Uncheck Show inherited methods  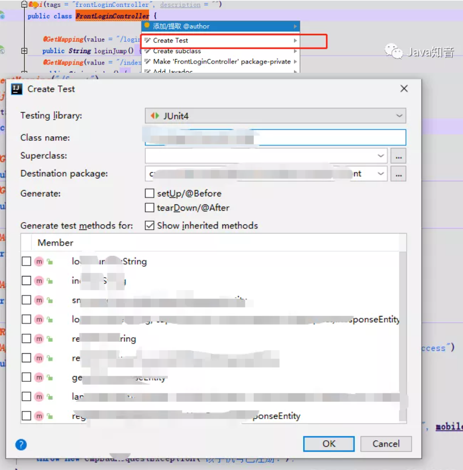point(150,226)
